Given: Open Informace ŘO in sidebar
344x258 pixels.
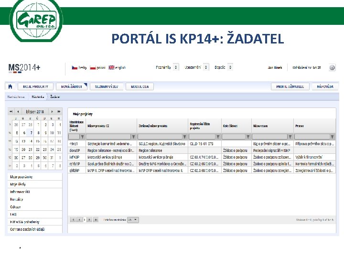Looking at the screenshot, I should [x=35, y=192].
